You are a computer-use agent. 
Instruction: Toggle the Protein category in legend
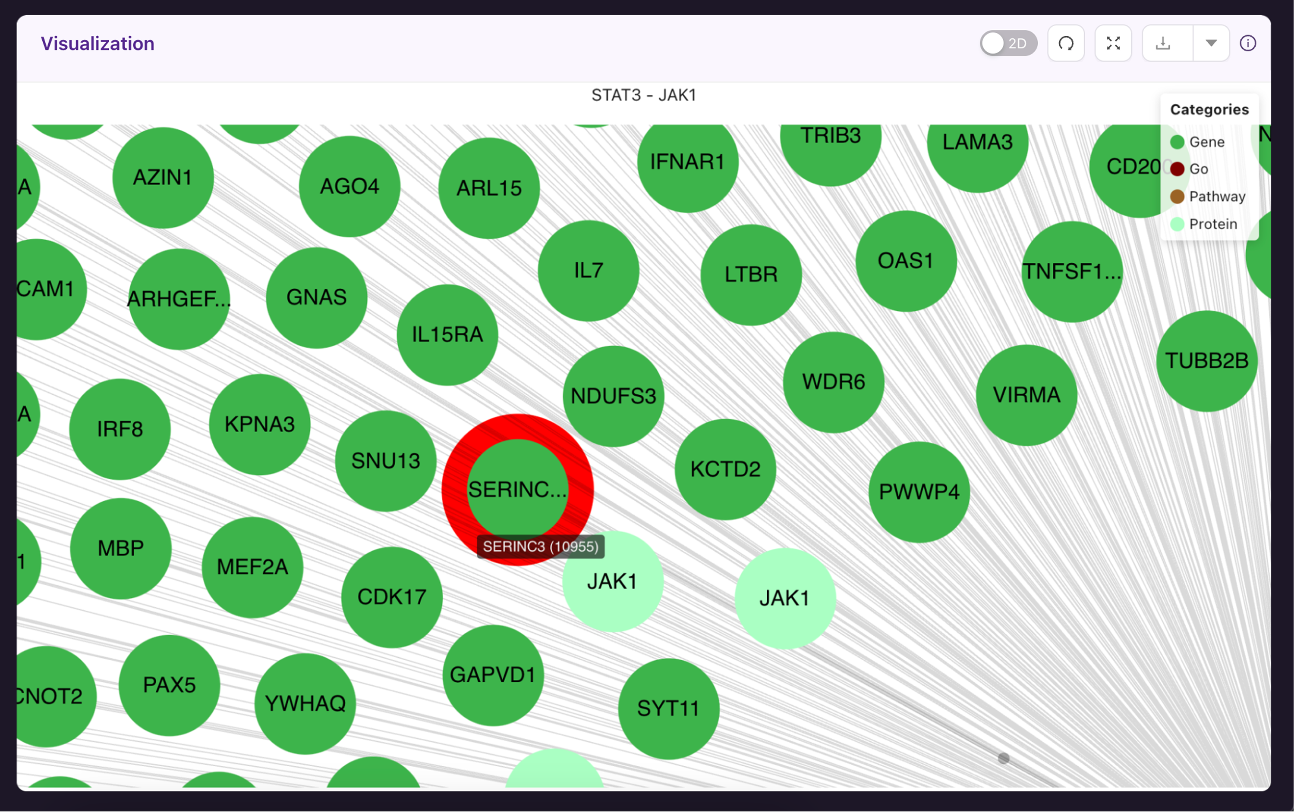coord(1203,224)
